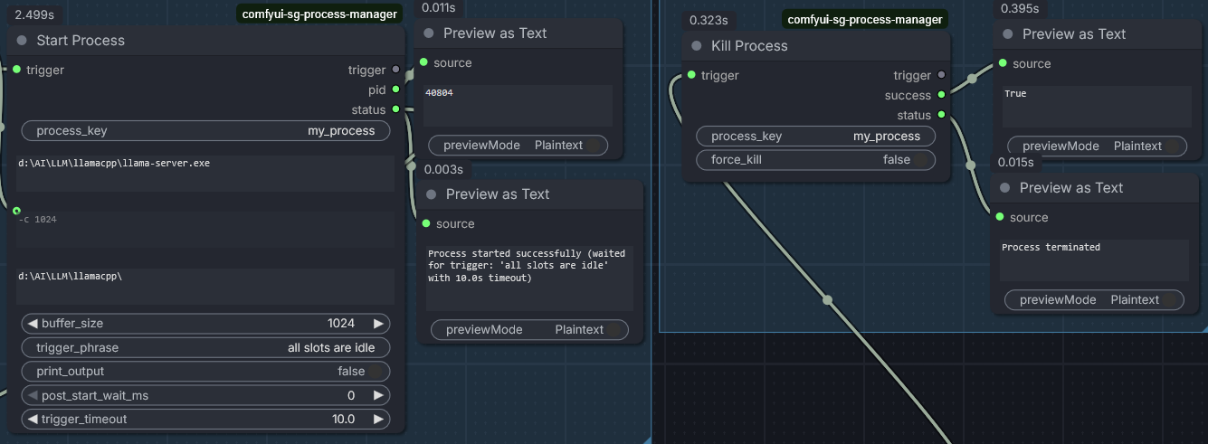
Task: Click the post_start_wait_ms value 0
Action: 351,395
